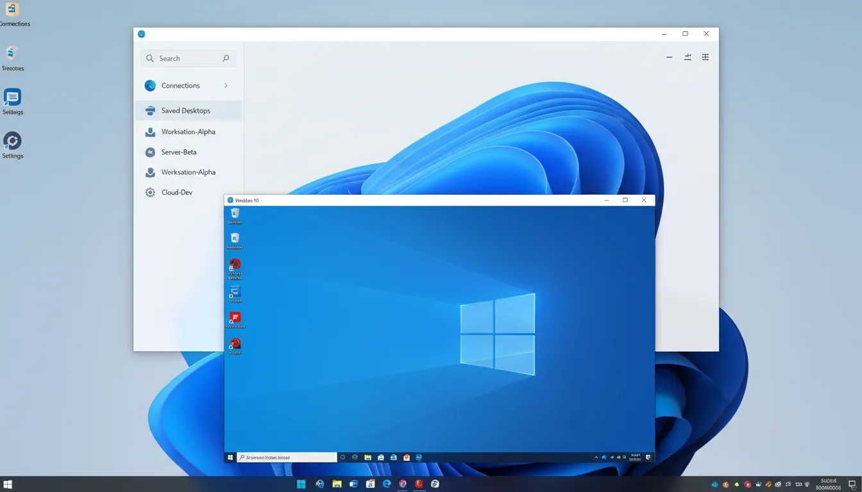This screenshot has width=862, height=492.
Task: Click Task View in the remote session taskbar
Action: click(342, 457)
